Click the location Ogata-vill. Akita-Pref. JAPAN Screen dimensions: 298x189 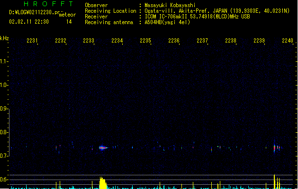186,11
